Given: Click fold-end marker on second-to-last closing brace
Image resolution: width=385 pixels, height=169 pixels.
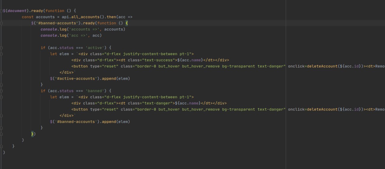Looking at the screenshot, I should pos(2,146).
